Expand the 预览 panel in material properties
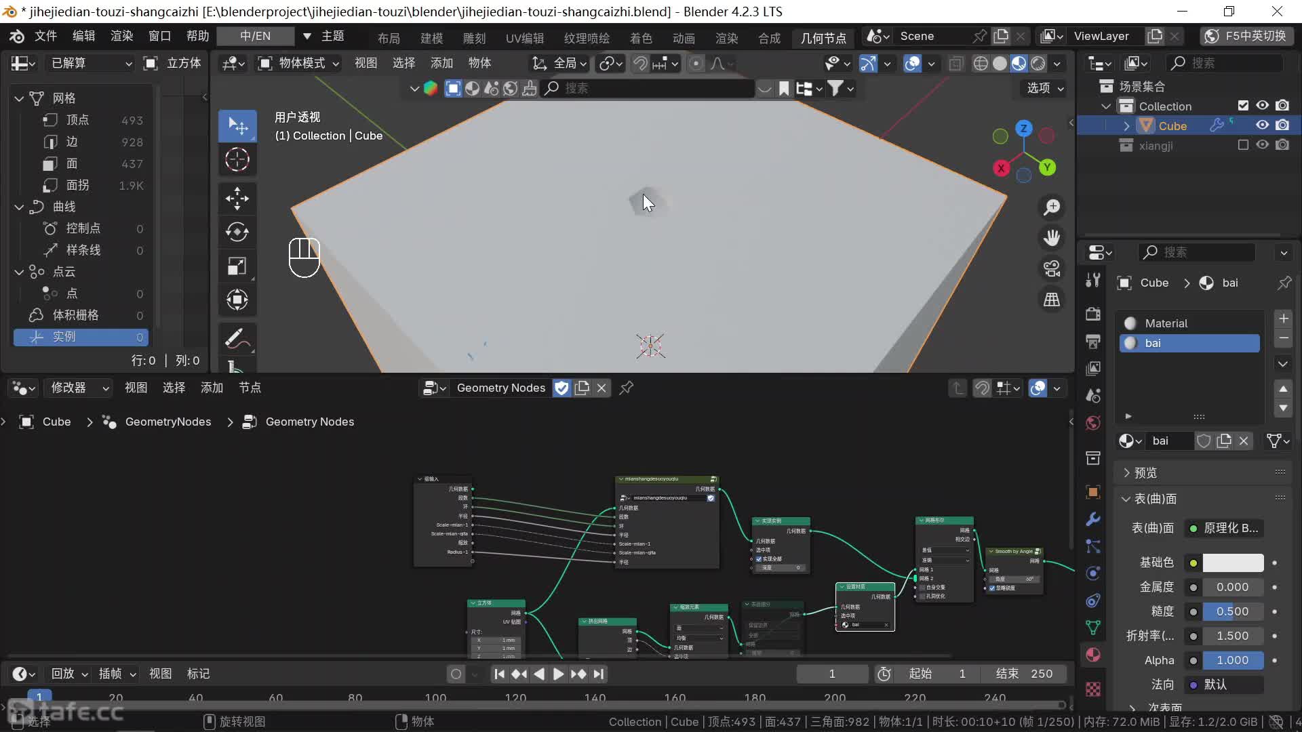Image resolution: width=1302 pixels, height=732 pixels. [x=1146, y=472]
